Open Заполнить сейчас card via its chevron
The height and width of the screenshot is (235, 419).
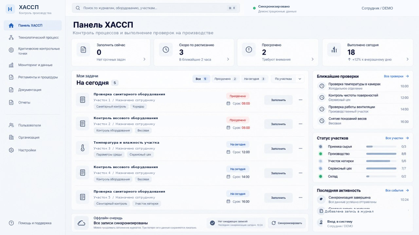coord(144,59)
